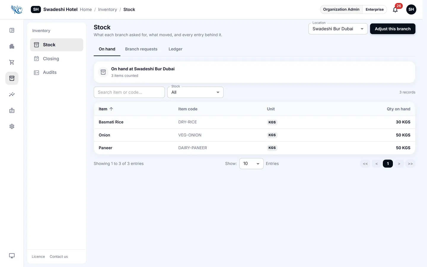Click the Enterprise plan badge

coord(375,9)
